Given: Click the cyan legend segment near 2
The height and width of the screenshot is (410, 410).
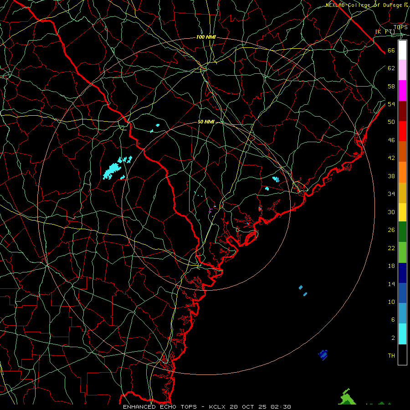Looking at the screenshot, I should 402,334.
